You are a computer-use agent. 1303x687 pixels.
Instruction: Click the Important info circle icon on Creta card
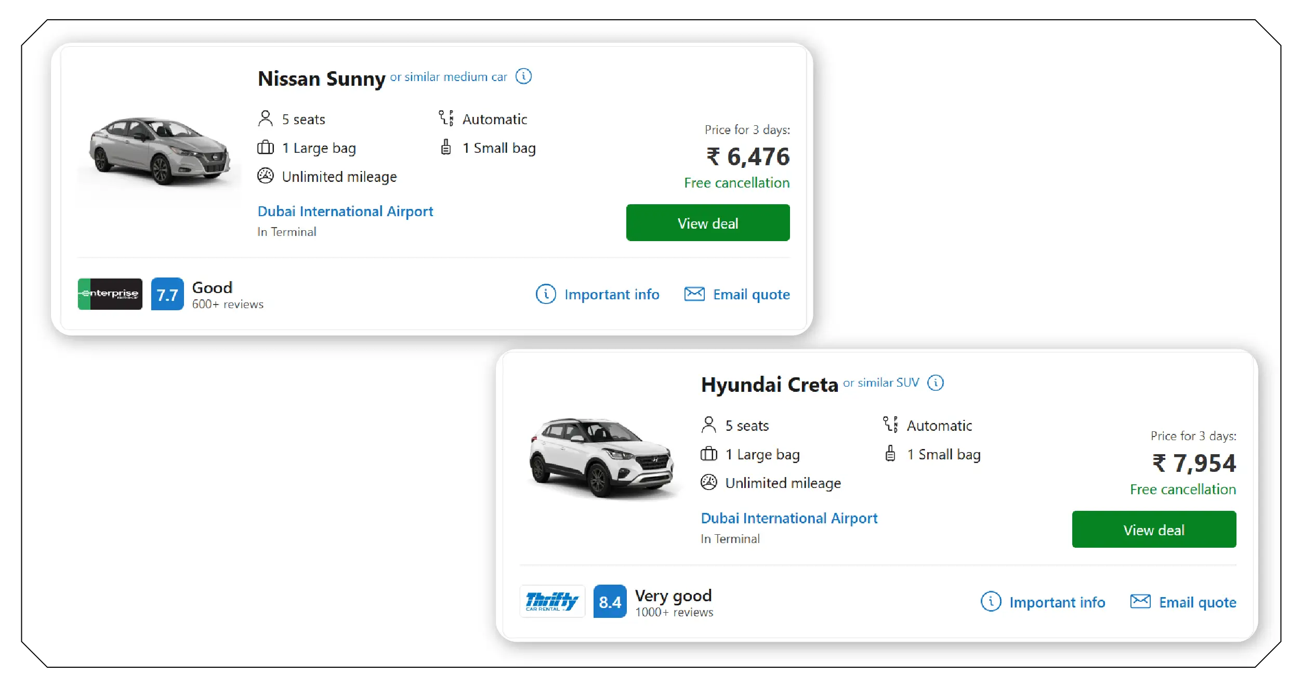pos(992,602)
